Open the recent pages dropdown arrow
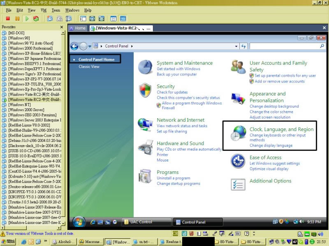329x246 pixels. pyautogui.click(x=90, y=46)
